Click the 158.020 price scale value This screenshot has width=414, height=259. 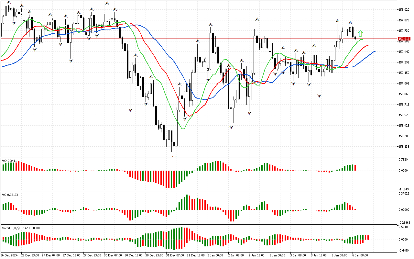click(404, 10)
